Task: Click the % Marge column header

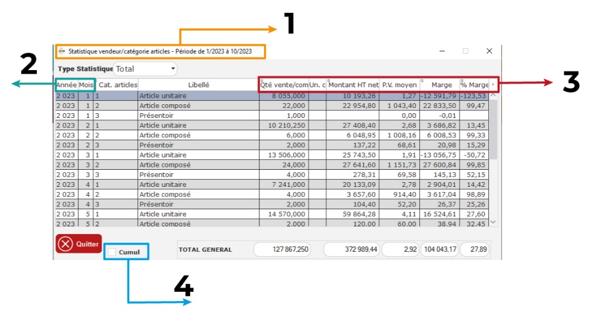Action: pyautogui.click(x=475, y=85)
